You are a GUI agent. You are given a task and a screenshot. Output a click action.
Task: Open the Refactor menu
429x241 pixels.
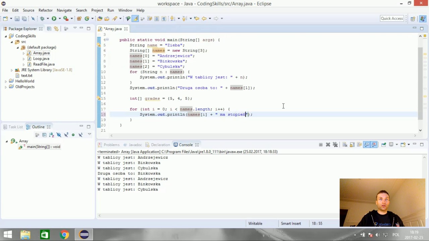tap(45, 10)
